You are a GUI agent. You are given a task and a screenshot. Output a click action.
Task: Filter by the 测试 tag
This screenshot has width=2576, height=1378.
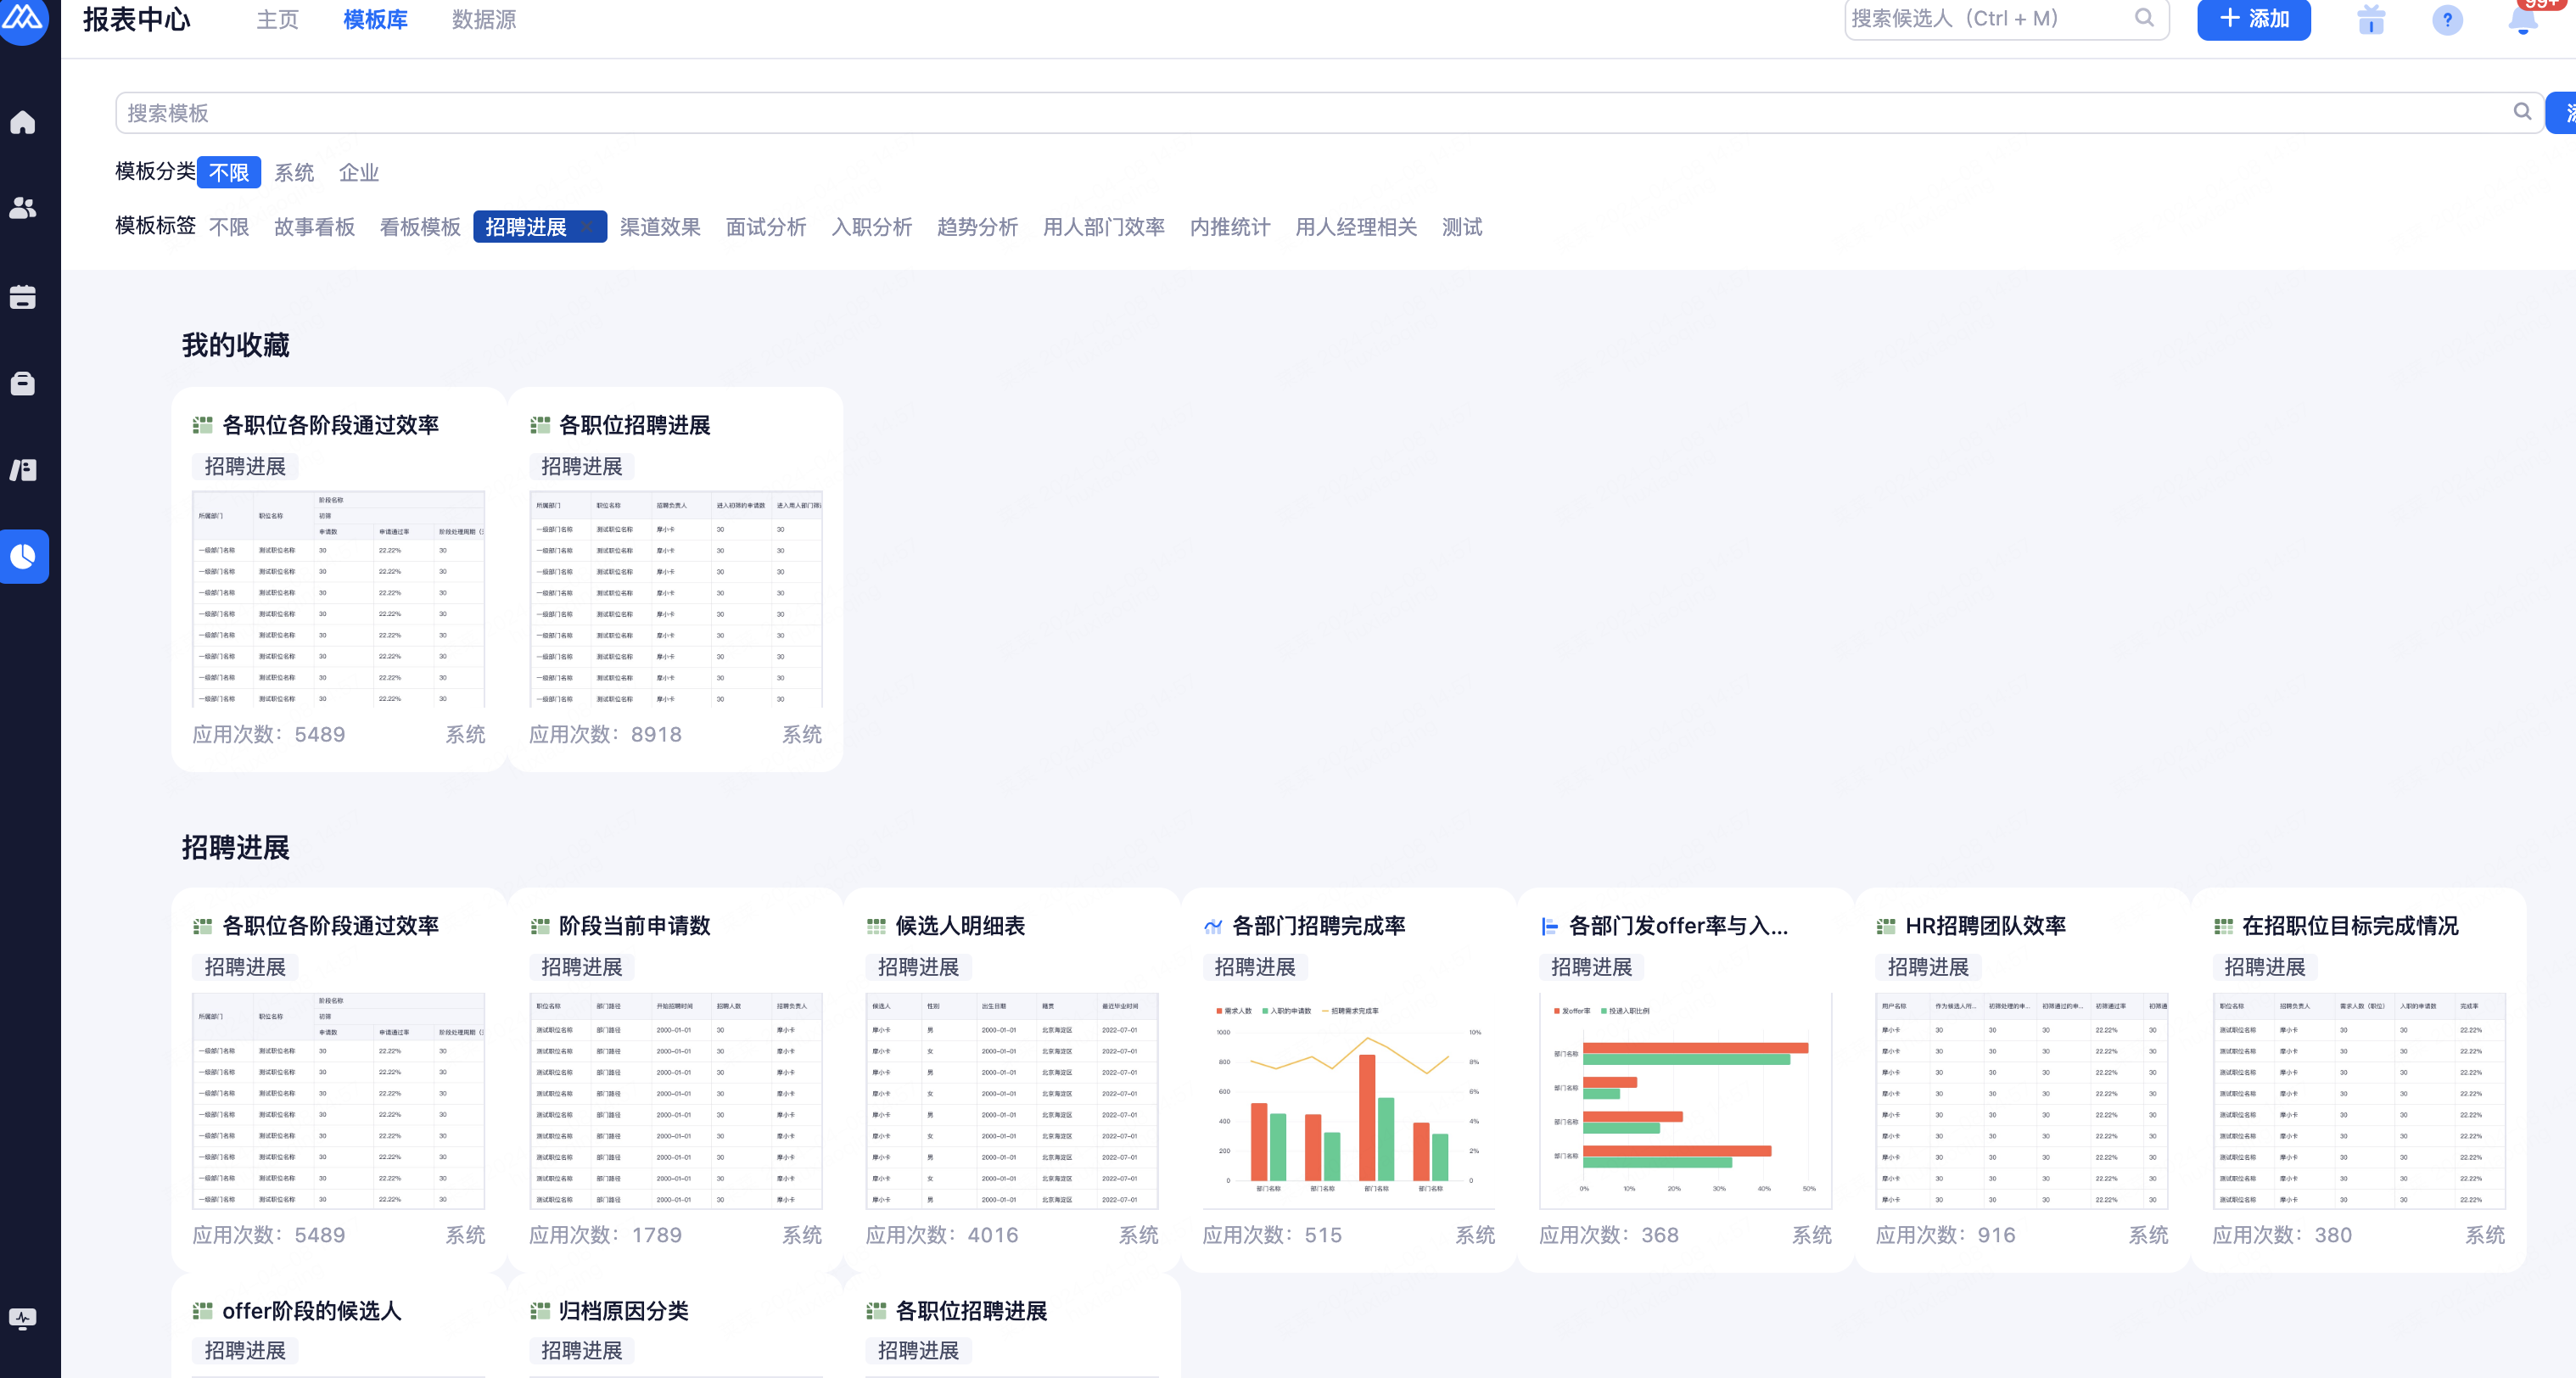pyautogui.click(x=1462, y=227)
